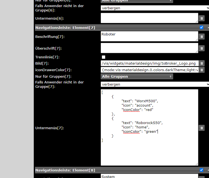
Task: Enable the Trennlinie[7] checkbox
Action: (x=103, y=57)
